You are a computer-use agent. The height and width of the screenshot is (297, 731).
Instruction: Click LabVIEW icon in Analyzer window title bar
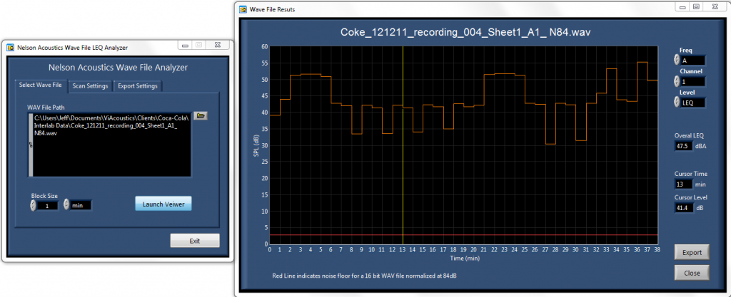10,47
